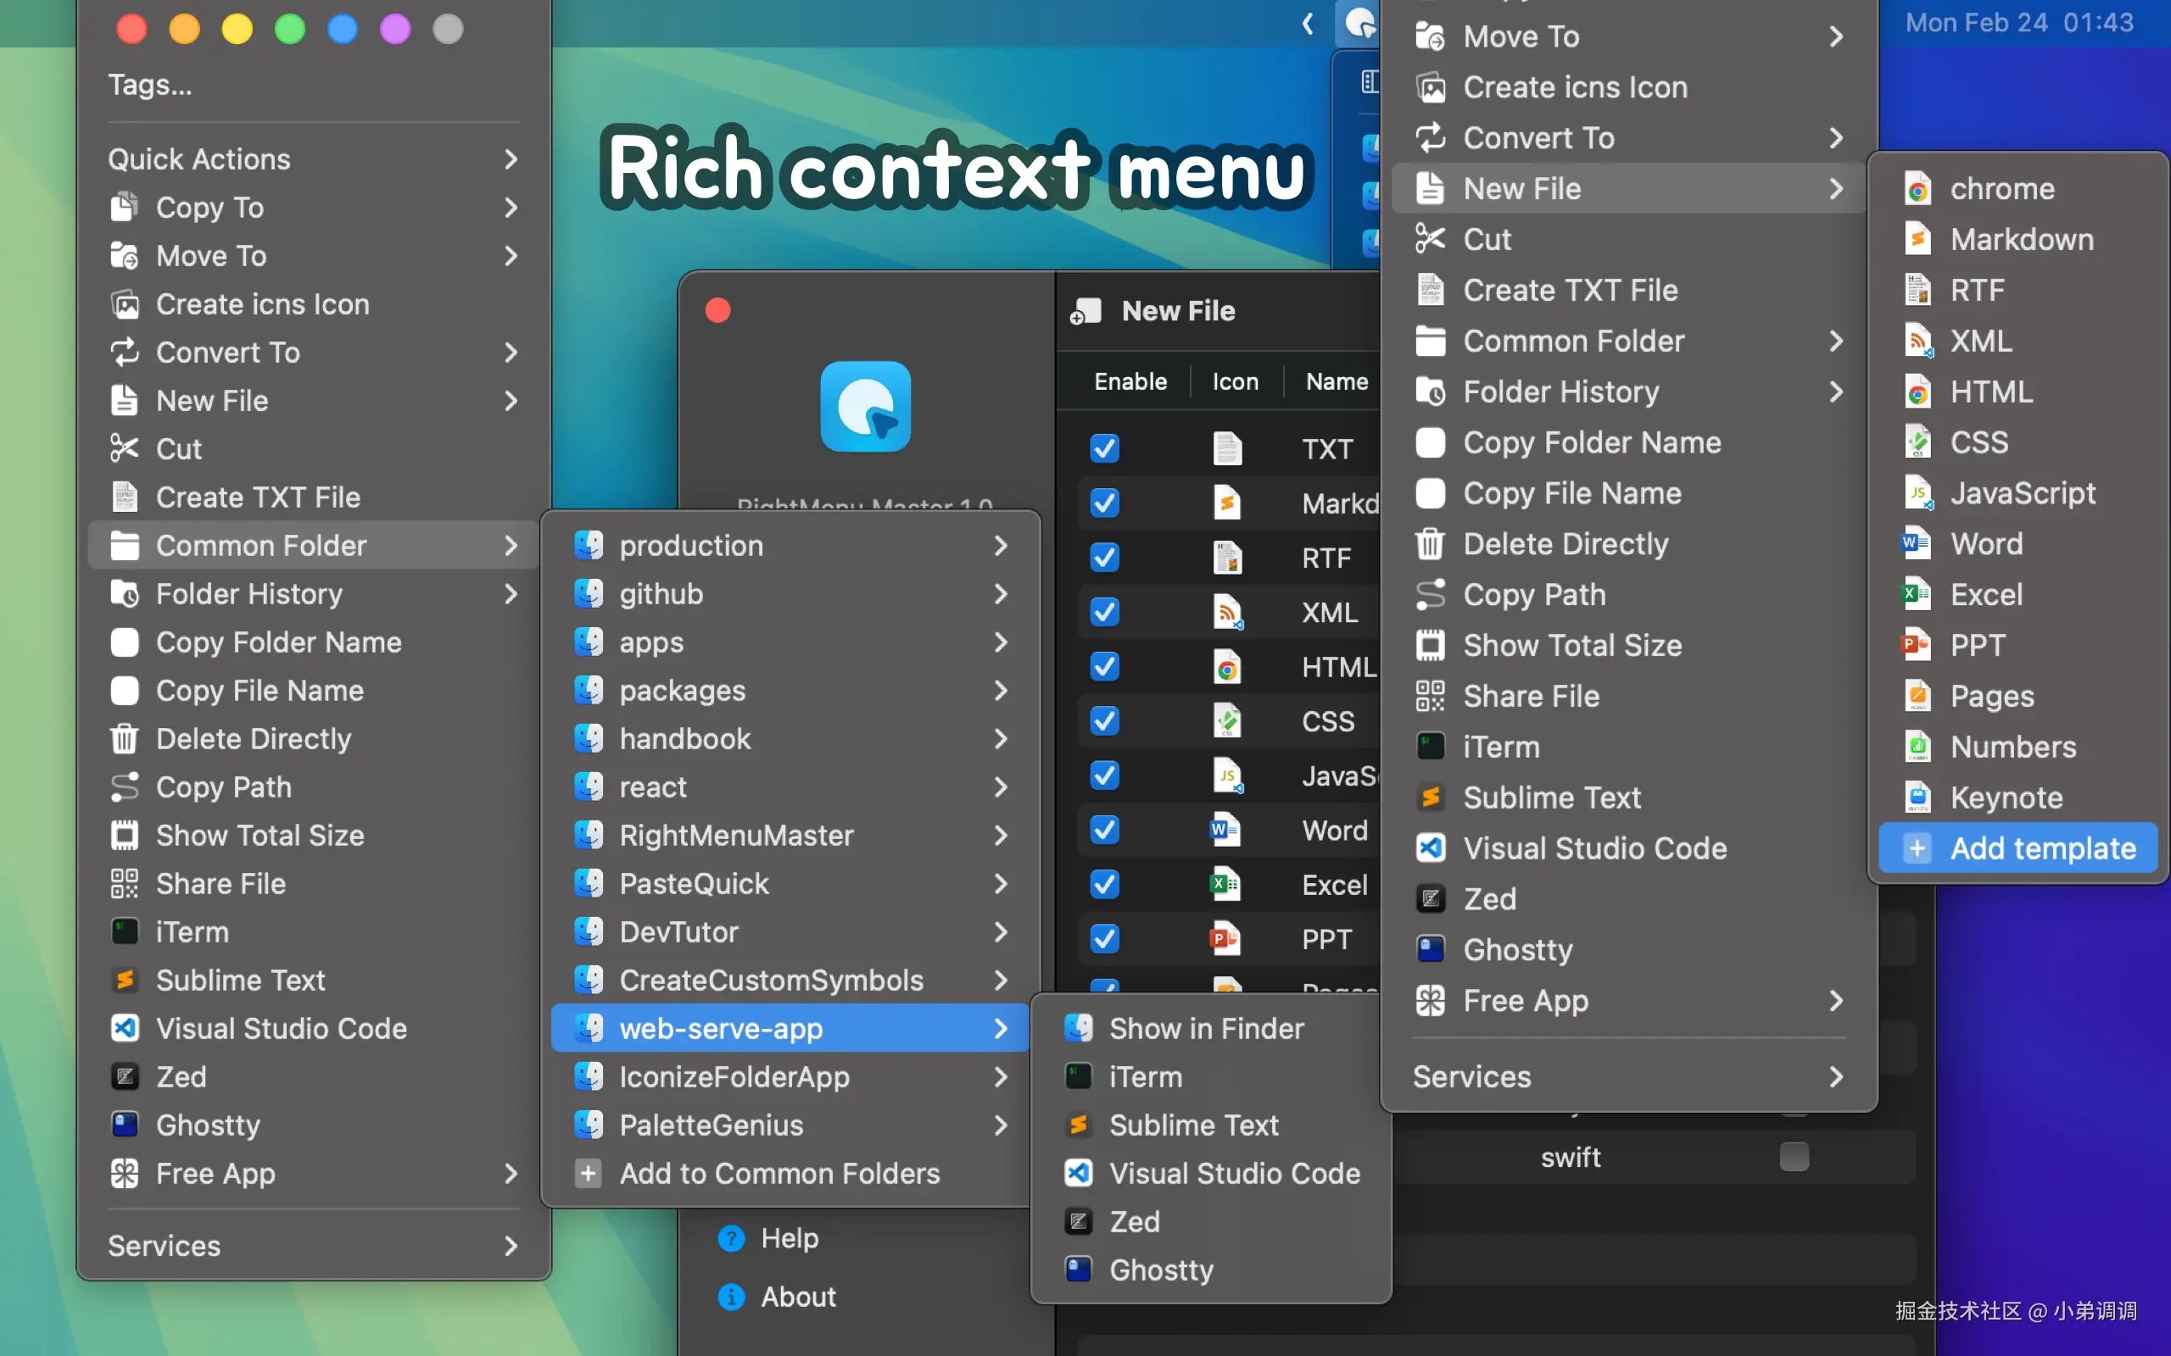Click the red tag color dot

(x=132, y=29)
